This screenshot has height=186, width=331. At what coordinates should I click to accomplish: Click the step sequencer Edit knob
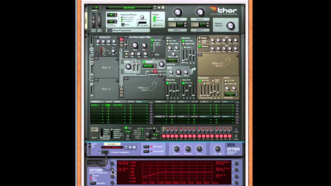point(148,135)
